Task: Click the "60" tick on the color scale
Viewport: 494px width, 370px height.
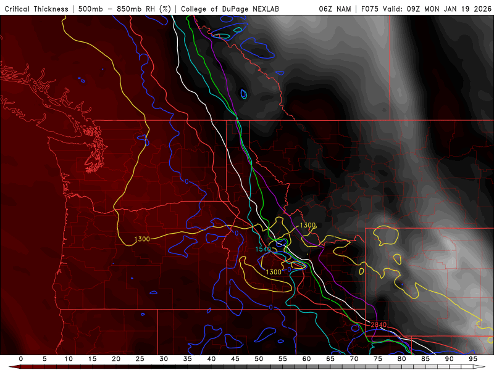Action: coord(306,359)
